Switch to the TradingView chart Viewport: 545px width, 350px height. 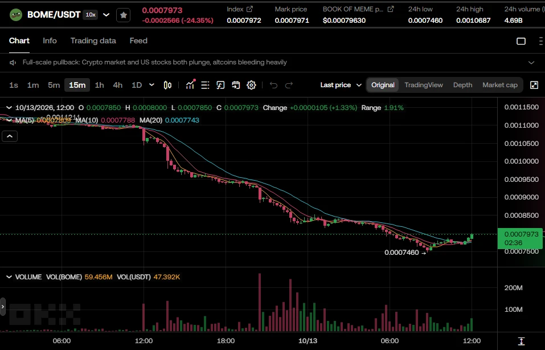[x=424, y=85]
